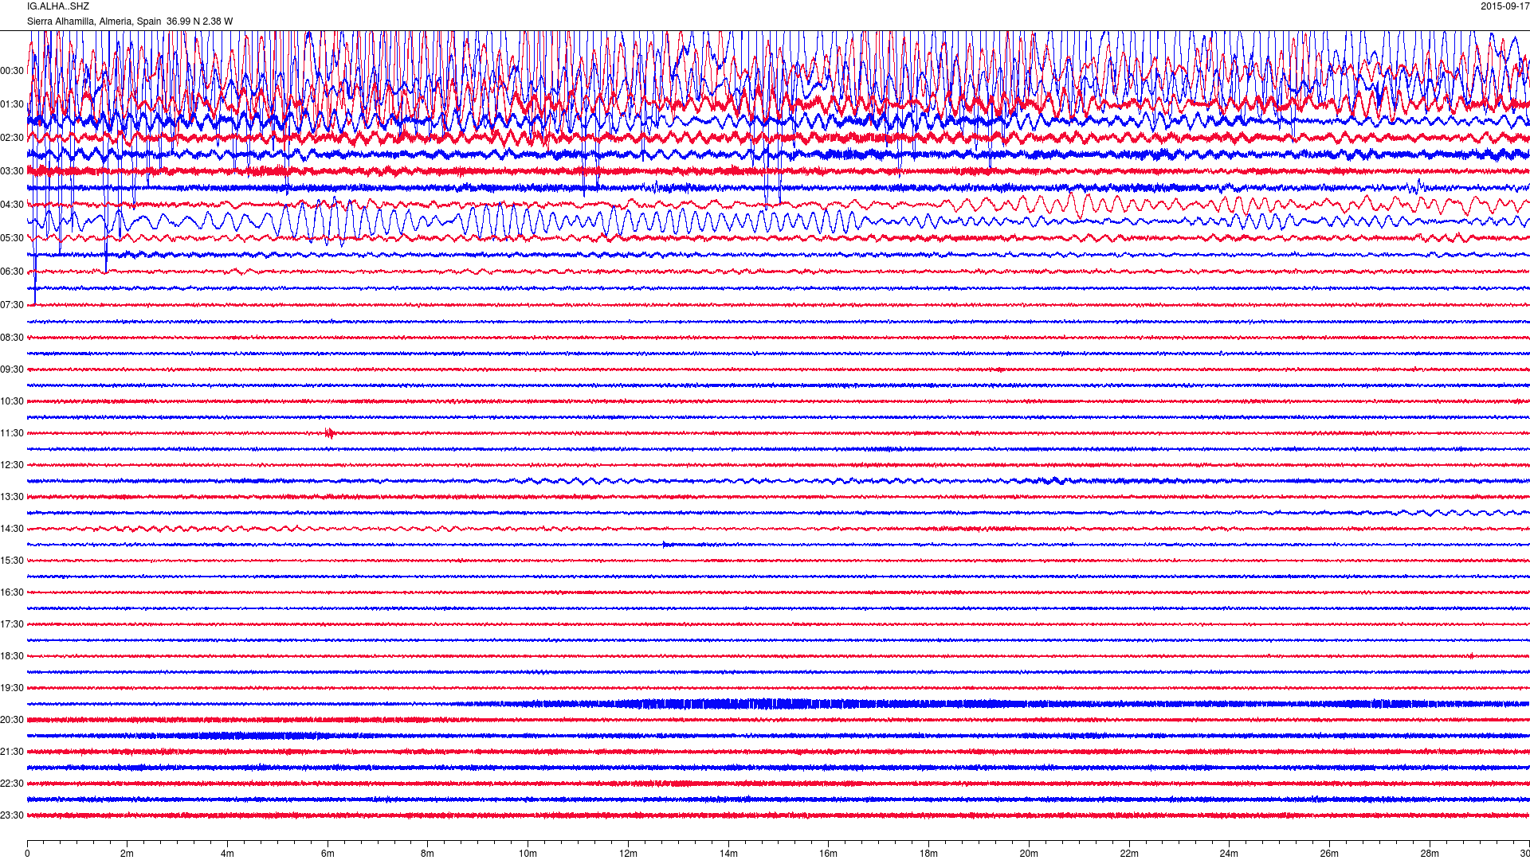
Task: Click the Sierra Alhamilla location text
Action: coord(130,21)
